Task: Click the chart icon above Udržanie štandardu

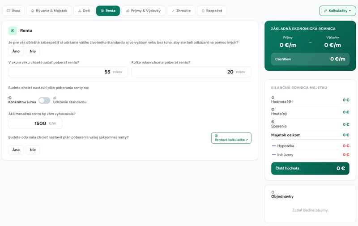Action: tap(55, 98)
